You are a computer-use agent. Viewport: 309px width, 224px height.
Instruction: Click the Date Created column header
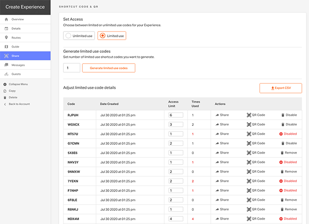tap(109, 104)
